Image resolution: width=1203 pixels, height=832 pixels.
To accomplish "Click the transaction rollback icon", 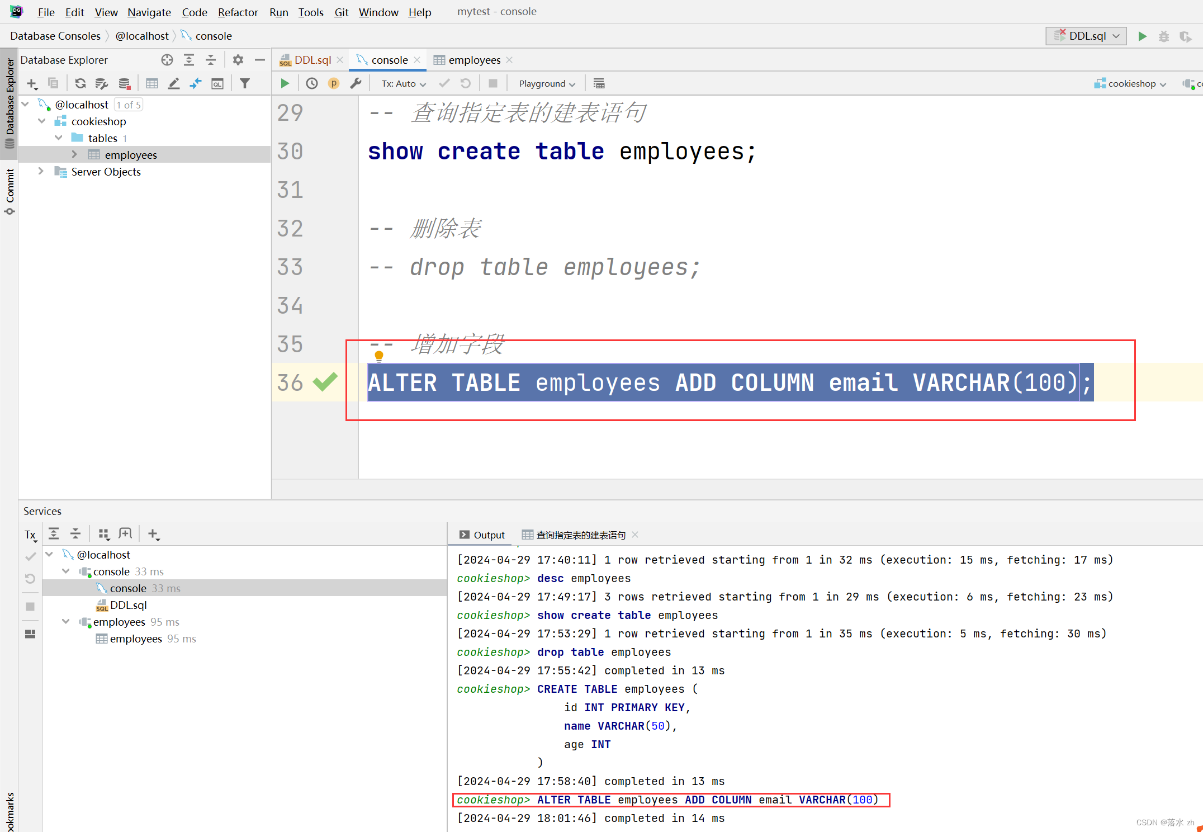I will click(x=465, y=83).
